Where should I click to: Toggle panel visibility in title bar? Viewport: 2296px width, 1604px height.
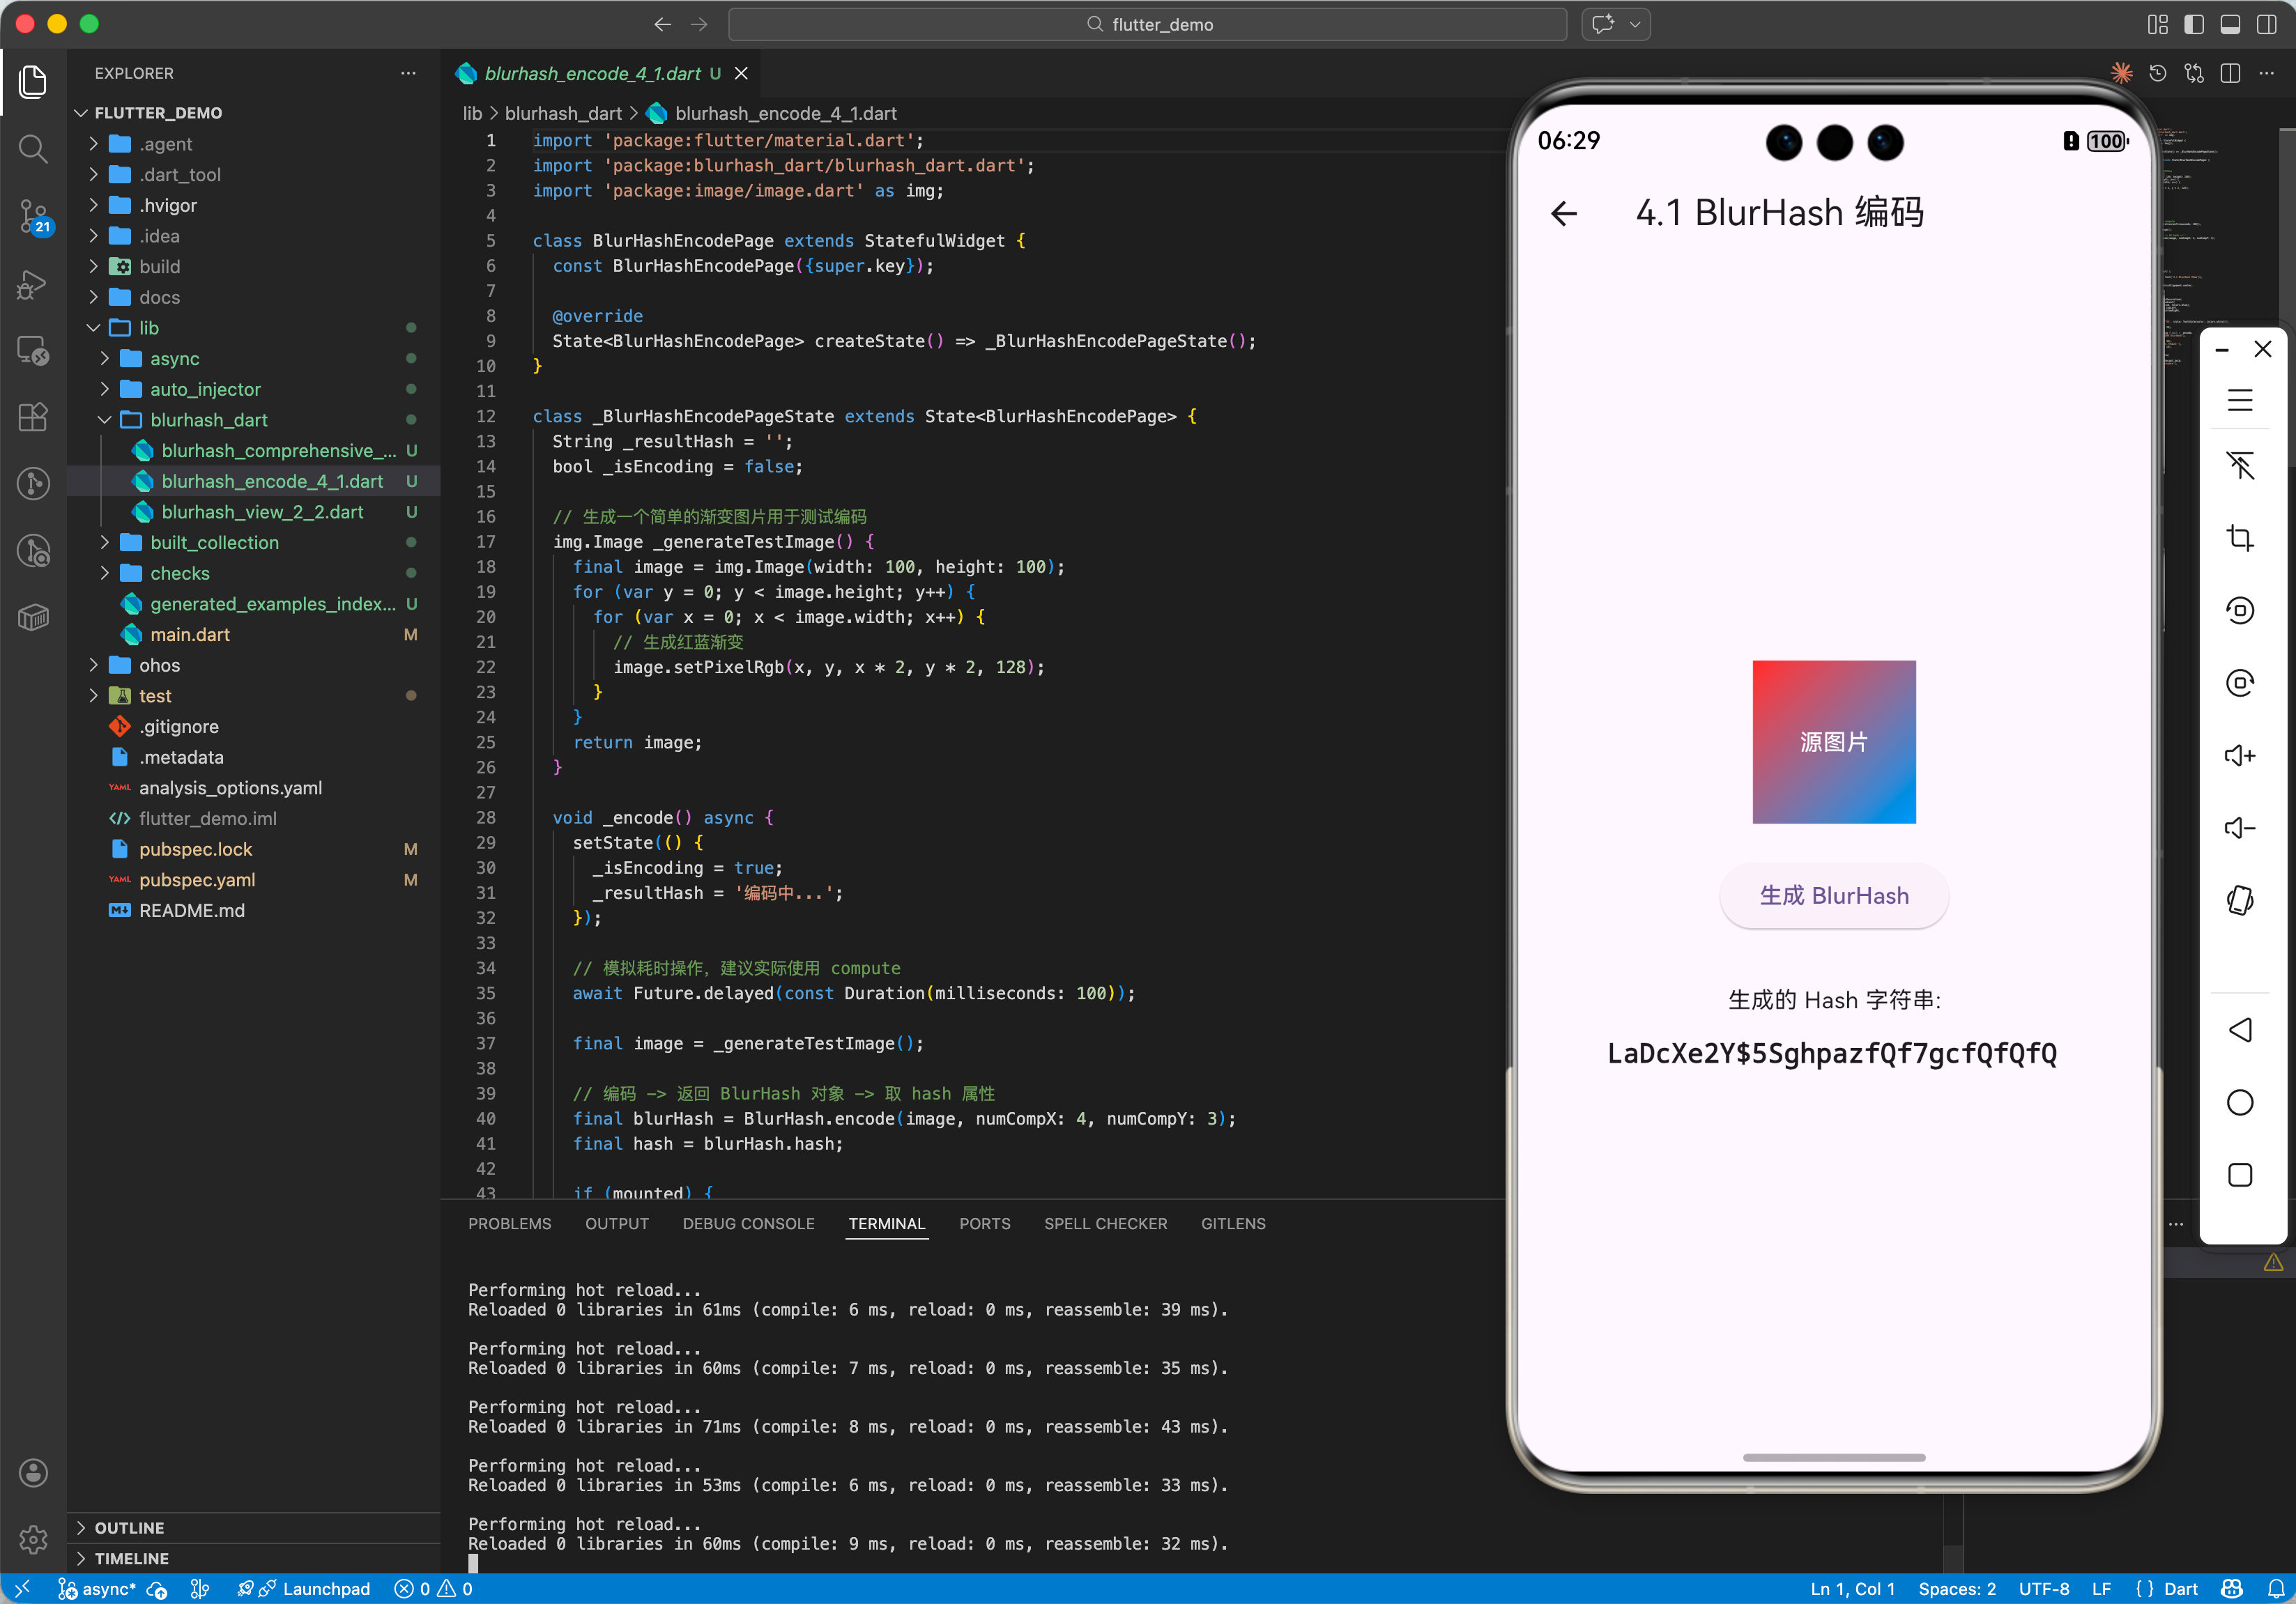(x=2230, y=24)
